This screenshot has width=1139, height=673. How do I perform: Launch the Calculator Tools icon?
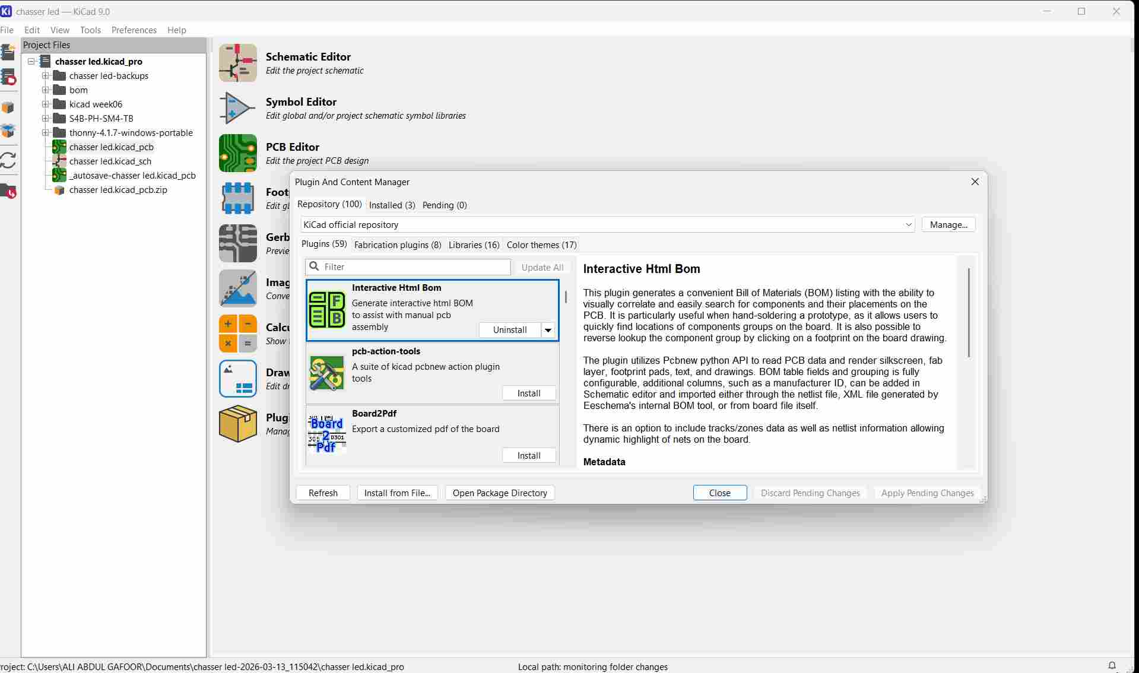click(238, 334)
